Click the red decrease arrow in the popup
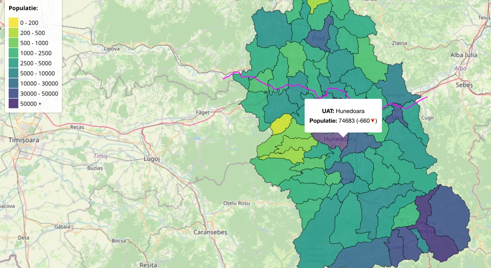Viewport: 491px width, 268px height. tap(373, 121)
